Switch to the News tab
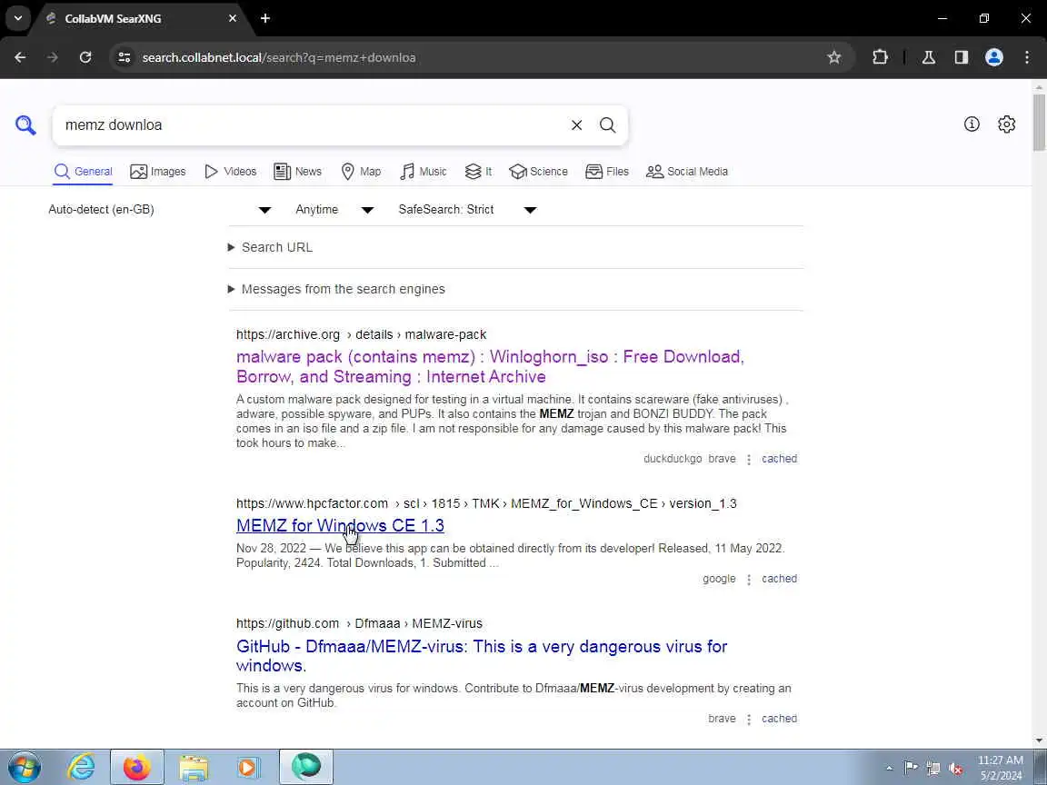This screenshot has height=785, width=1047. pyautogui.click(x=298, y=172)
